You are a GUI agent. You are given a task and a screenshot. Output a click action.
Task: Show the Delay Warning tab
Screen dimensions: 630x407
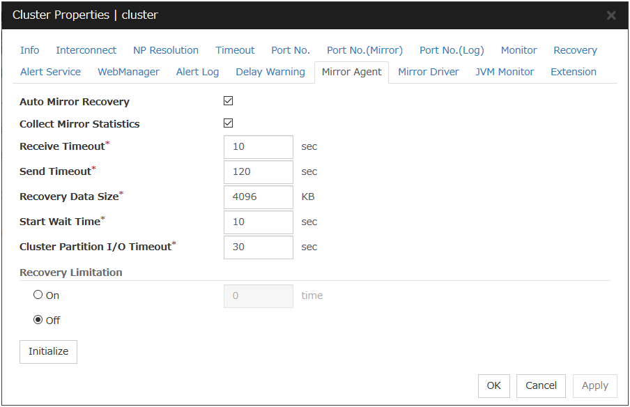pyautogui.click(x=270, y=72)
